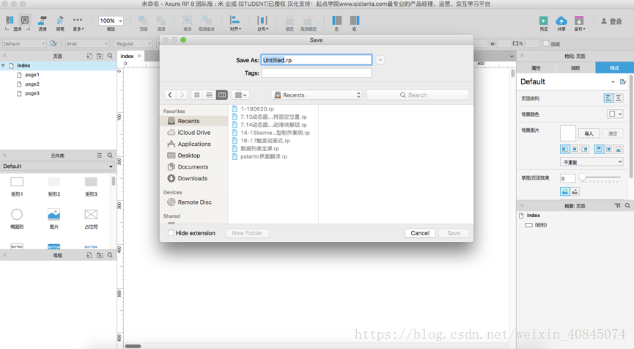The width and height of the screenshot is (634, 349).
Task: Click the Search field in Save dialog
Action: (418, 95)
